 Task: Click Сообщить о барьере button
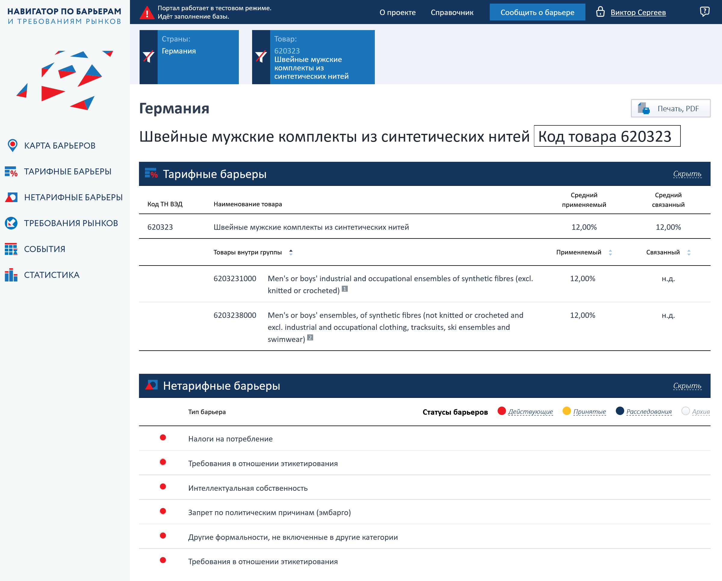point(537,12)
